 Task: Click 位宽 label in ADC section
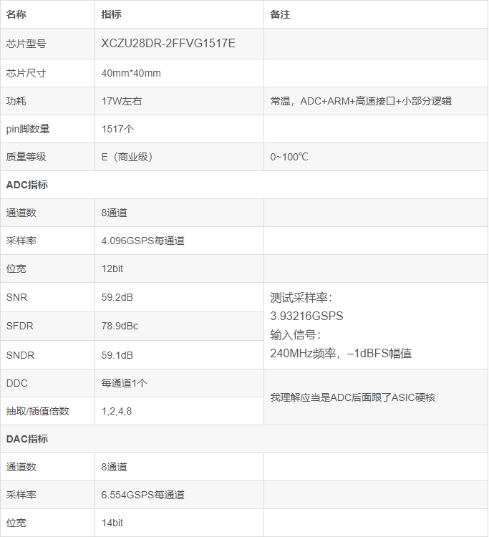16,268
